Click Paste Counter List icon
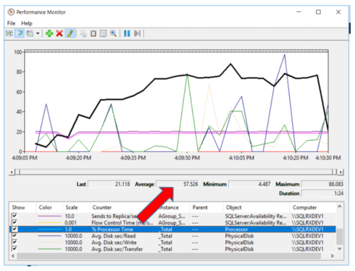Screen dimensions: 355x271 (93, 34)
